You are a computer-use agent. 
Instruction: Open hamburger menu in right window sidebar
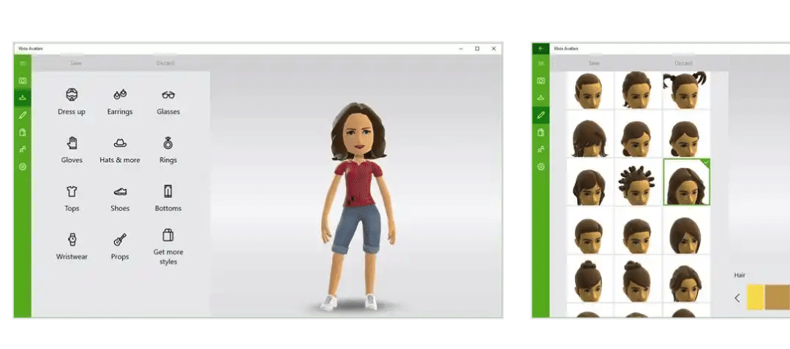click(x=541, y=64)
